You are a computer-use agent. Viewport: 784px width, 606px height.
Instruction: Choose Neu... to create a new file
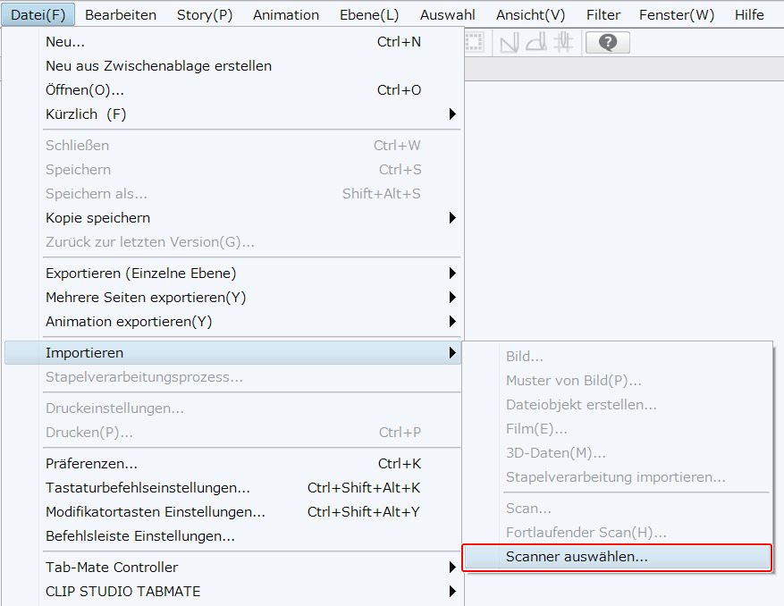pyautogui.click(x=232, y=42)
